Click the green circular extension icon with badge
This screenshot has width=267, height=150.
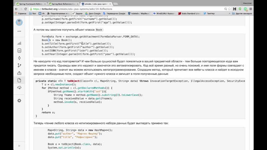(245, 9)
